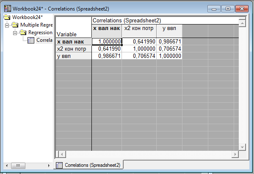Select the Workbook24* root folder icon

click(7, 17)
